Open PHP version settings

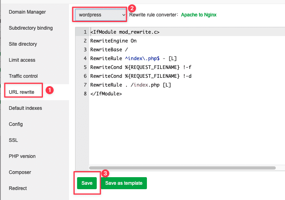pos(22,156)
